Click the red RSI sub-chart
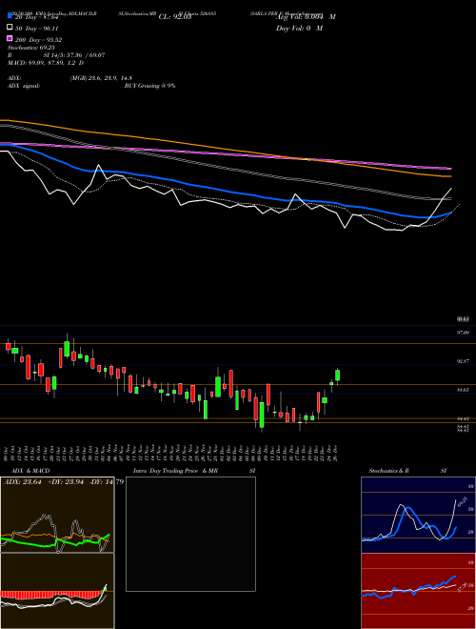This screenshot has height=629, width=476. coord(418,591)
